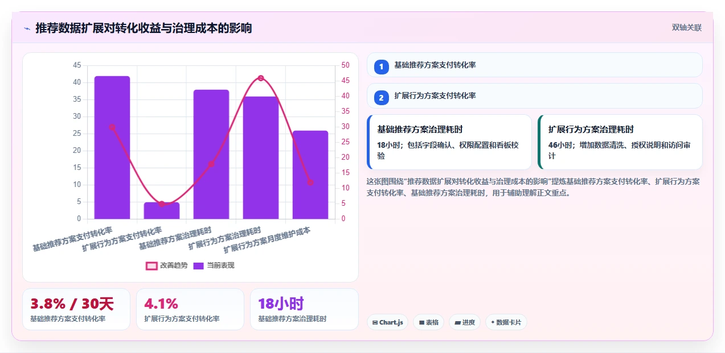Click the 表格 tag
Viewport: 725px width, 353px height.
pos(428,322)
